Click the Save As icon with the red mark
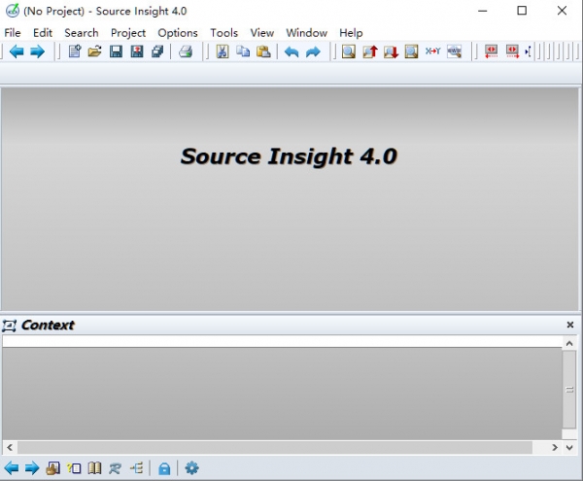This screenshot has width=583, height=481. click(x=137, y=52)
